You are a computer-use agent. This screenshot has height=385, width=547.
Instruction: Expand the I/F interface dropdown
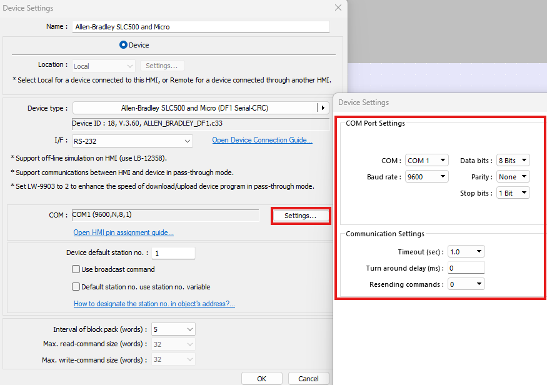click(133, 141)
